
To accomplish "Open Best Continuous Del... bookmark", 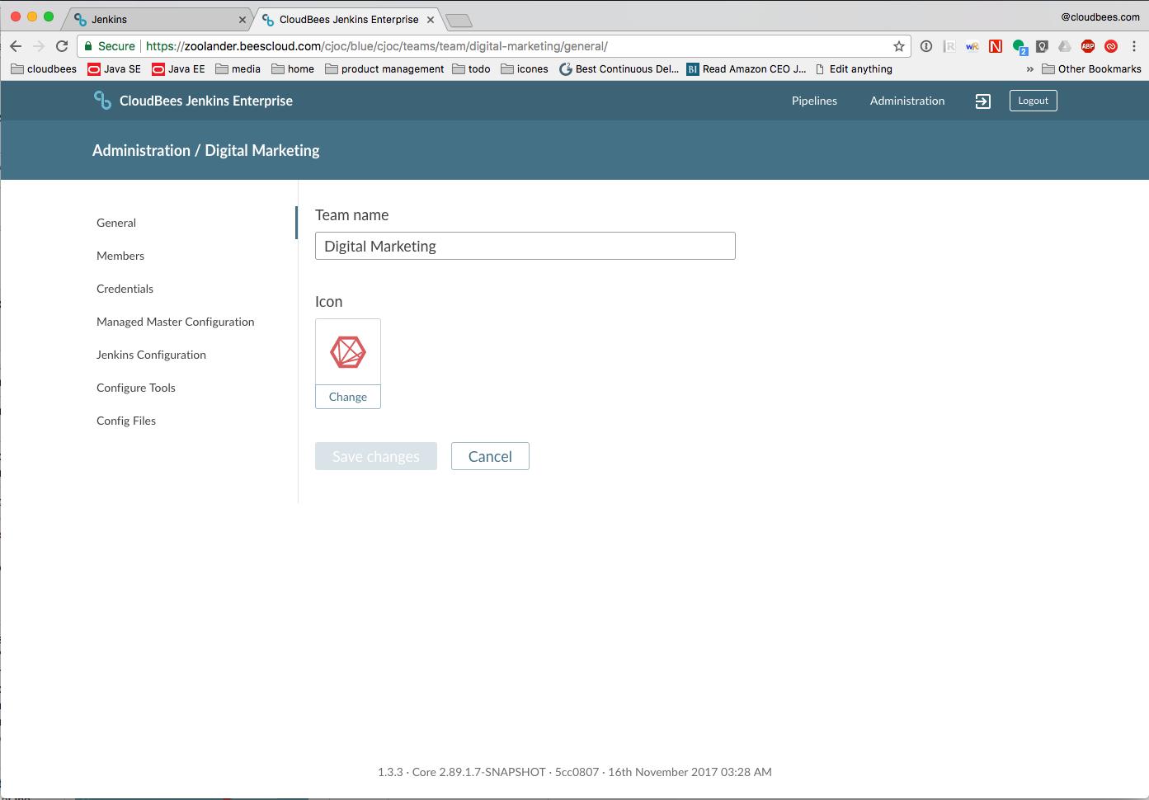I will (619, 69).
